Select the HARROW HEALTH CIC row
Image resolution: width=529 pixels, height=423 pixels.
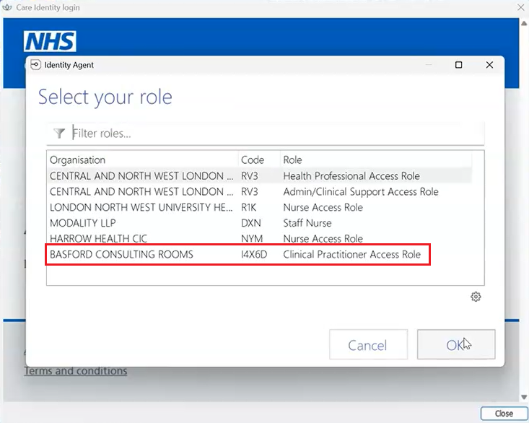coord(259,238)
